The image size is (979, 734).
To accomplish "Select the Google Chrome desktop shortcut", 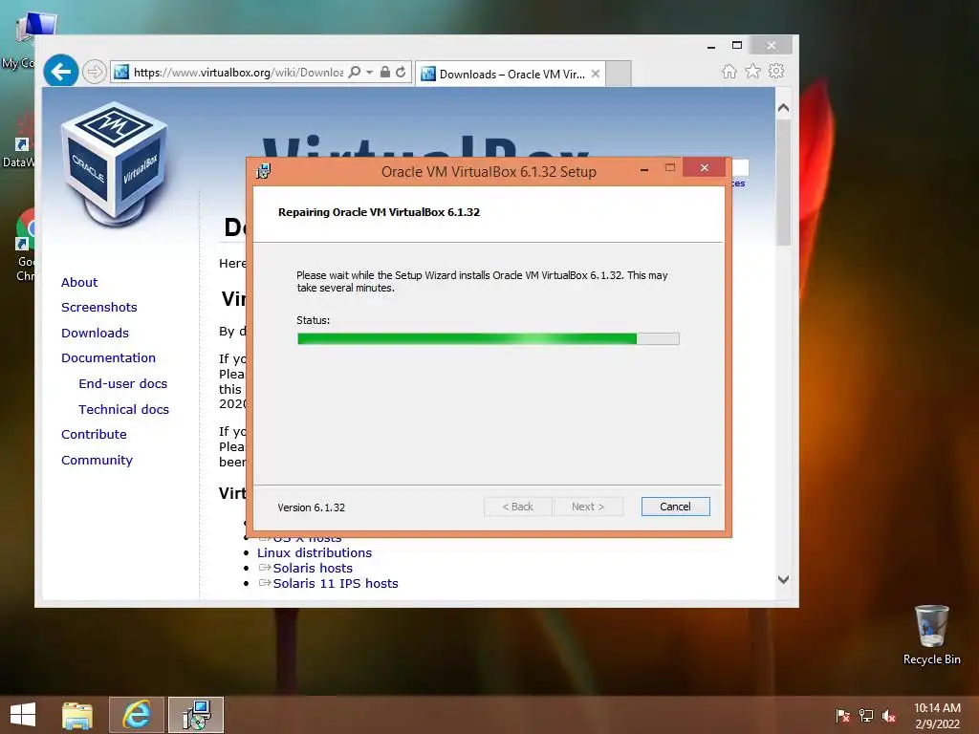I will click(x=25, y=245).
